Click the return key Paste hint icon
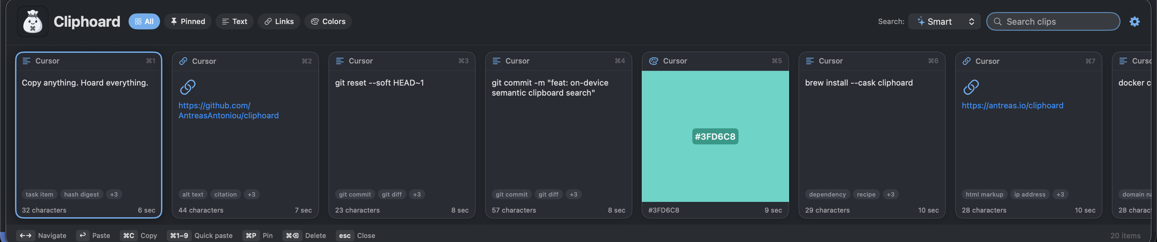Viewport: 1157px width, 242px height. tap(83, 235)
